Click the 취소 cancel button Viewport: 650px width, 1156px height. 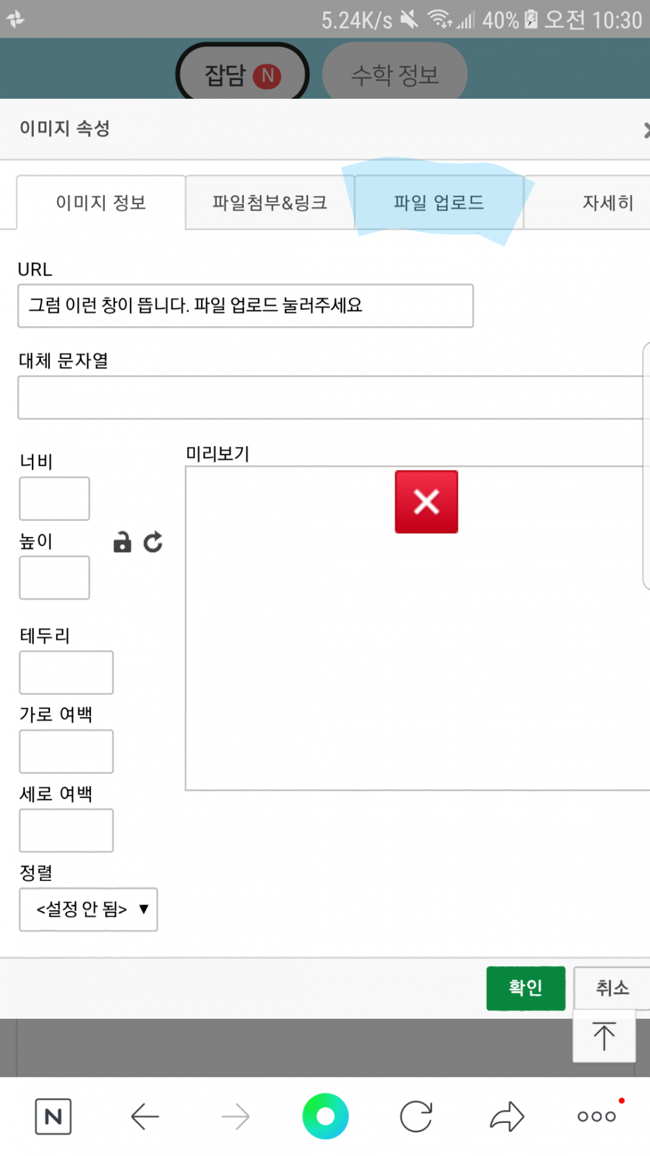pos(612,988)
